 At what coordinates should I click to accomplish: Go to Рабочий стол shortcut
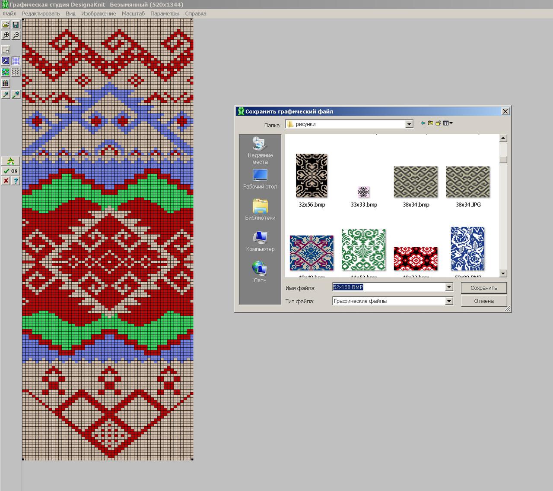tap(260, 179)
